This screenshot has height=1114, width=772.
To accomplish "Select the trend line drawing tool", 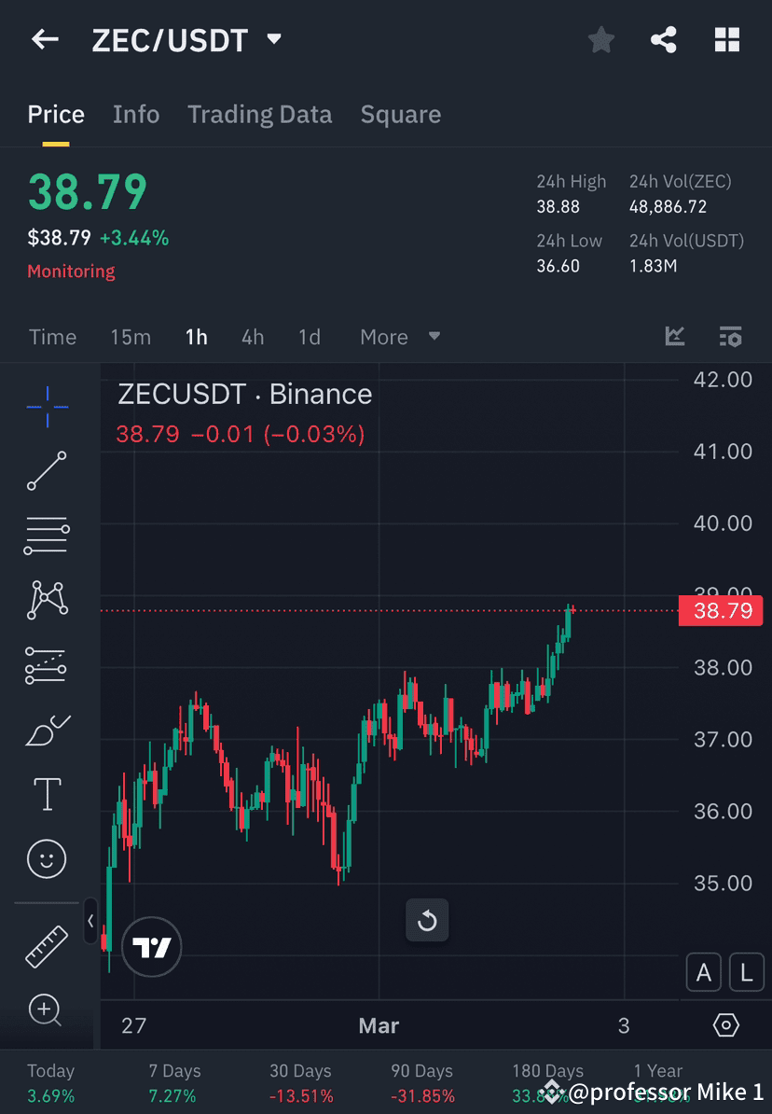I will 47,471.
